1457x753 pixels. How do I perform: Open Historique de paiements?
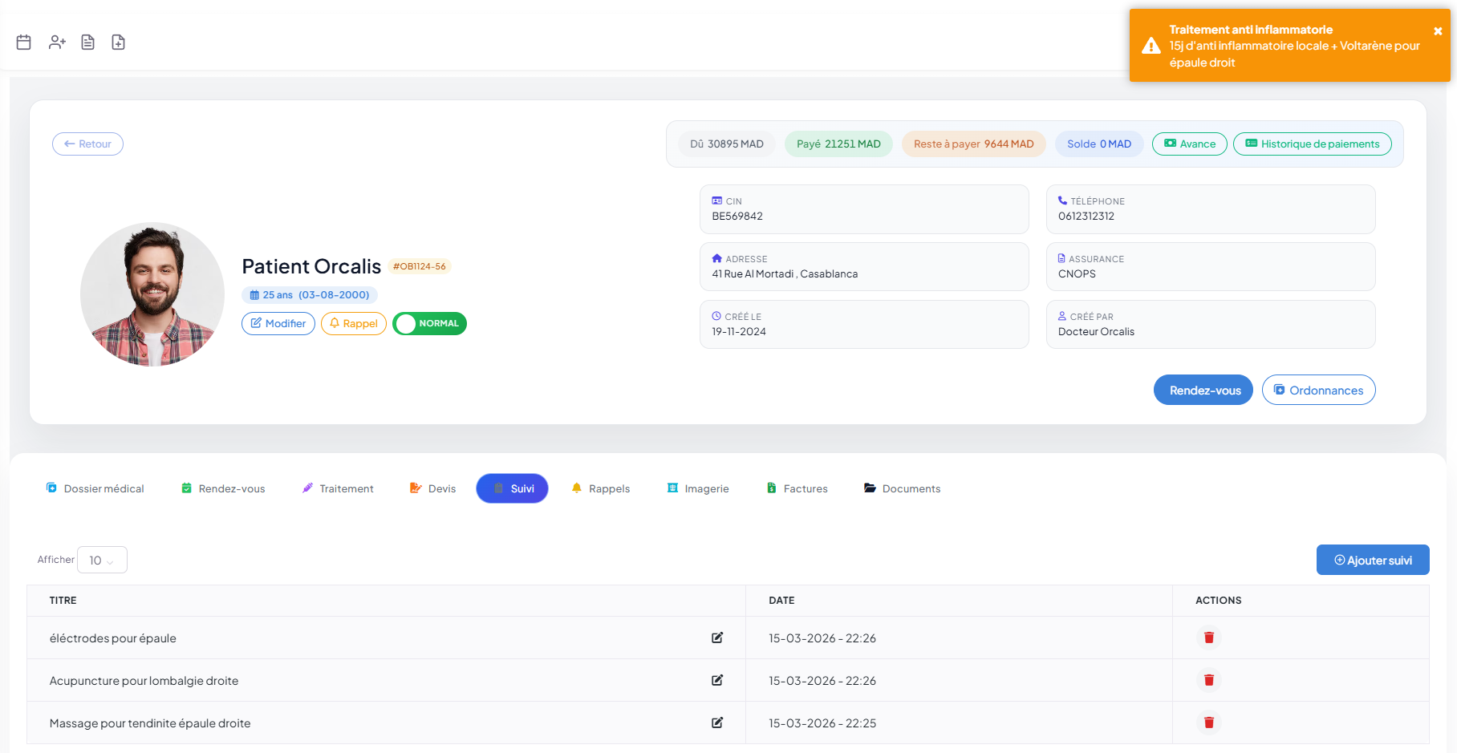(x=1312, y=144)
